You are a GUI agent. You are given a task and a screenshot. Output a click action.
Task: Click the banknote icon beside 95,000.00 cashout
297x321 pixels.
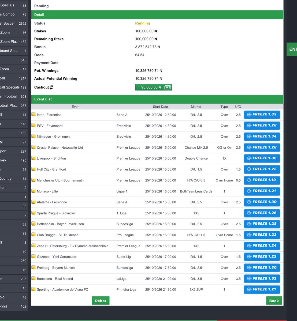click(x=168, y=88)
